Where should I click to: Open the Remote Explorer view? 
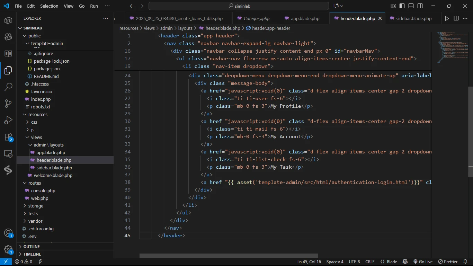click(8, 153)
